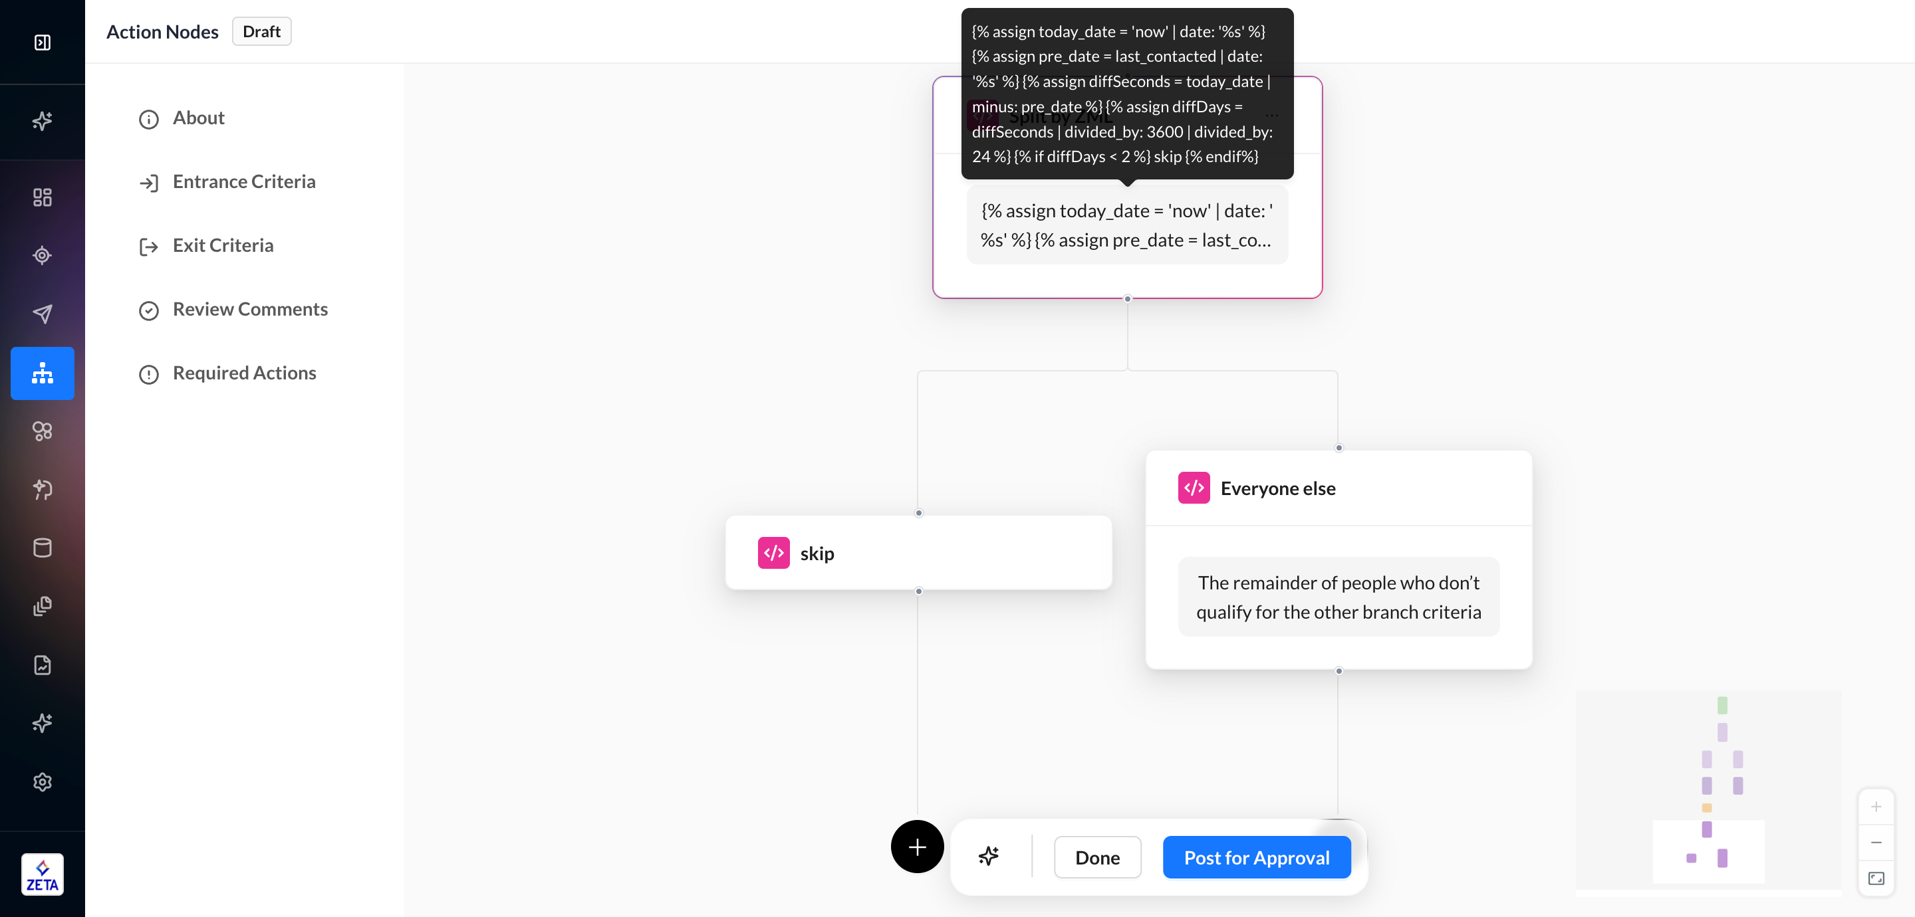Open the About section
1915x917 pixels.
coord(197,118)
